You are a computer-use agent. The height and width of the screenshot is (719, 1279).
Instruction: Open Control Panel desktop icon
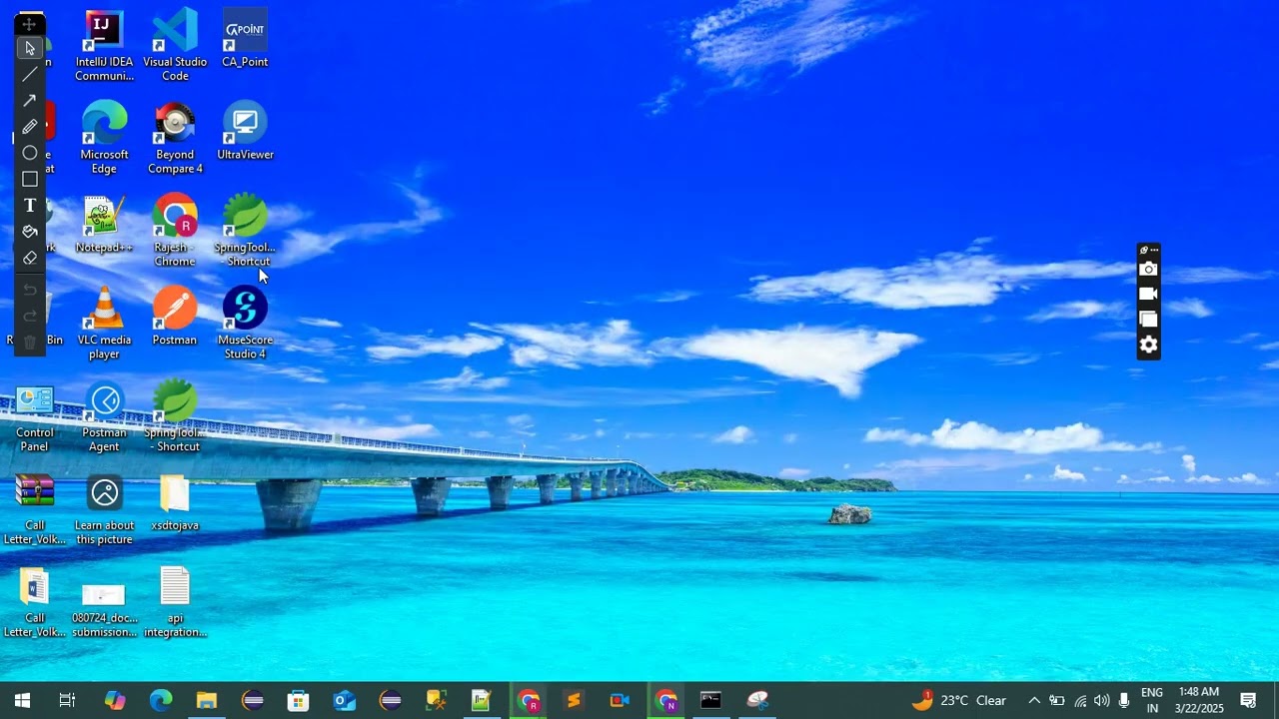pos(34,416)
